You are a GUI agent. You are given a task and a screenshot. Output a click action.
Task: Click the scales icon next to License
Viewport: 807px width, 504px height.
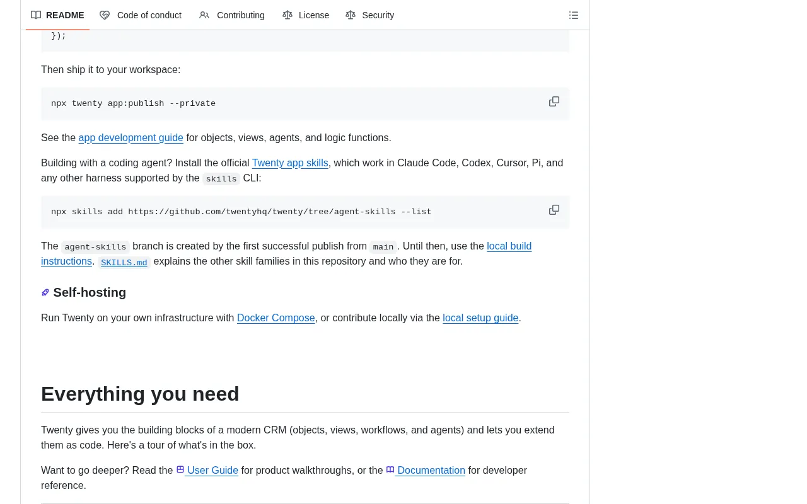pyautogui.click(x=287, y=15)
